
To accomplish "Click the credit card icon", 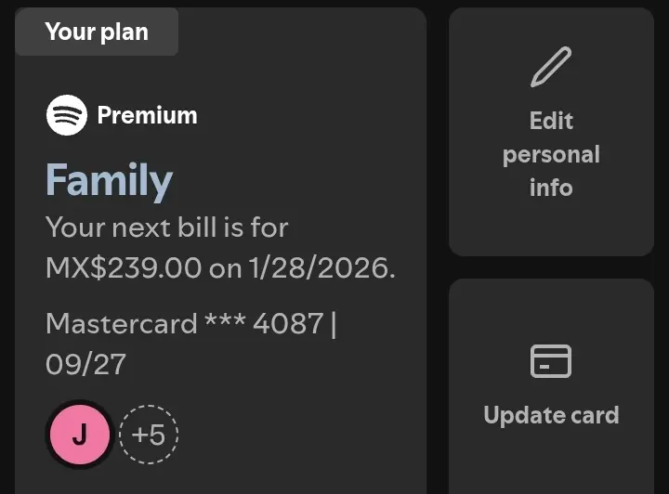I will pyautogui.click(x=551, y=361).
